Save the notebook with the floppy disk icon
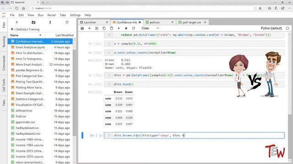The height and width of the screenshot is (164, 293). (82, 28)
